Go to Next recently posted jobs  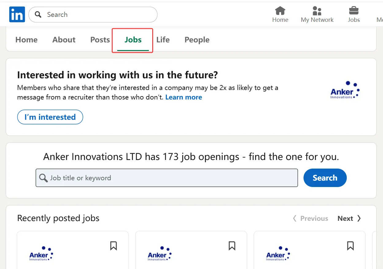pyautogui.click(x=349, y=218)
